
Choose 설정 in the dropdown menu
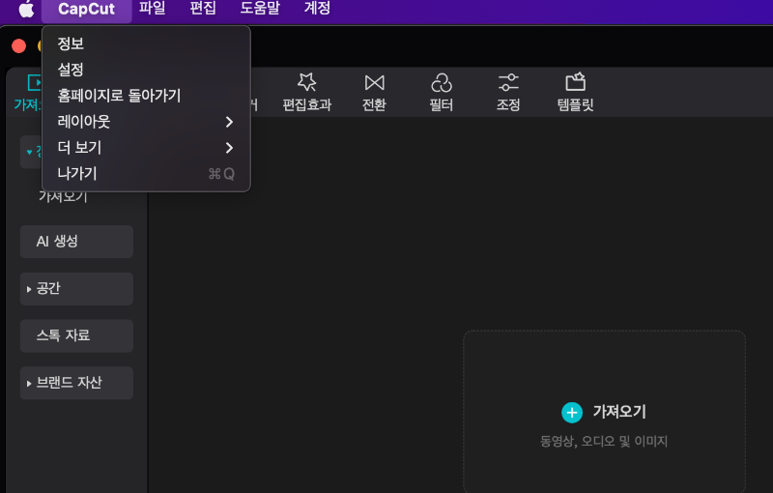(x=147, y=70)
